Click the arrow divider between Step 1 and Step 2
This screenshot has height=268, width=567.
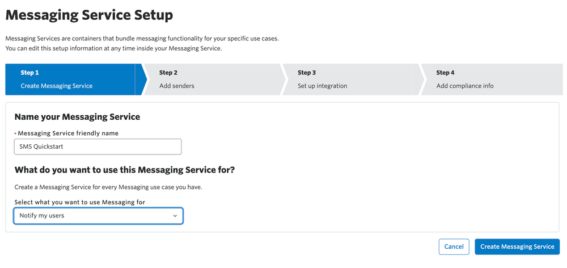point(140,79)
